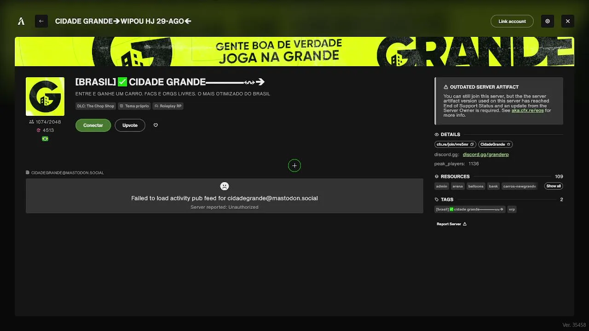Image resolution: width=589 pixels, height=331 pixels.
Task: Connect to server with Conectar button
Action: (93, 125)
